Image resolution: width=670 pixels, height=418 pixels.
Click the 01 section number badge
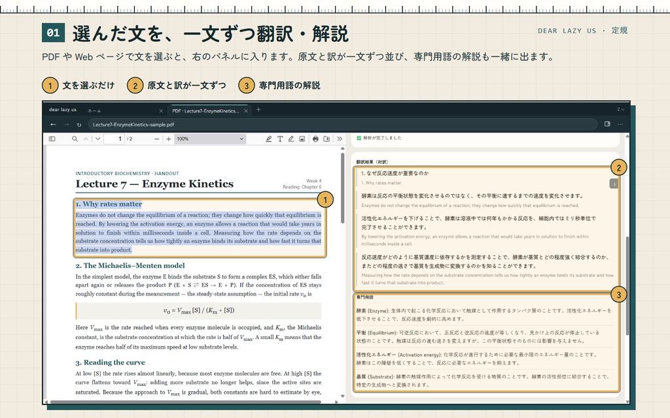(x=53, y=33)
